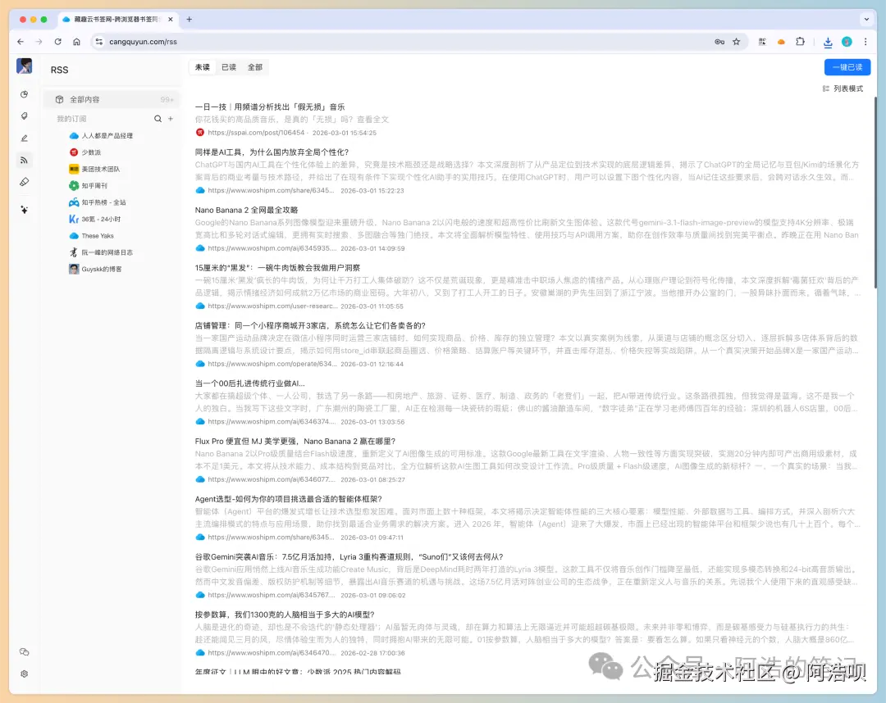Viewport: 886px width, 703px height.
Task: Open settings gear at the sidebar bottom
Action: coord(25,674)
